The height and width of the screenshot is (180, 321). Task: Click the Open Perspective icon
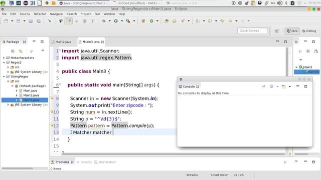click(x=277, y=31)
